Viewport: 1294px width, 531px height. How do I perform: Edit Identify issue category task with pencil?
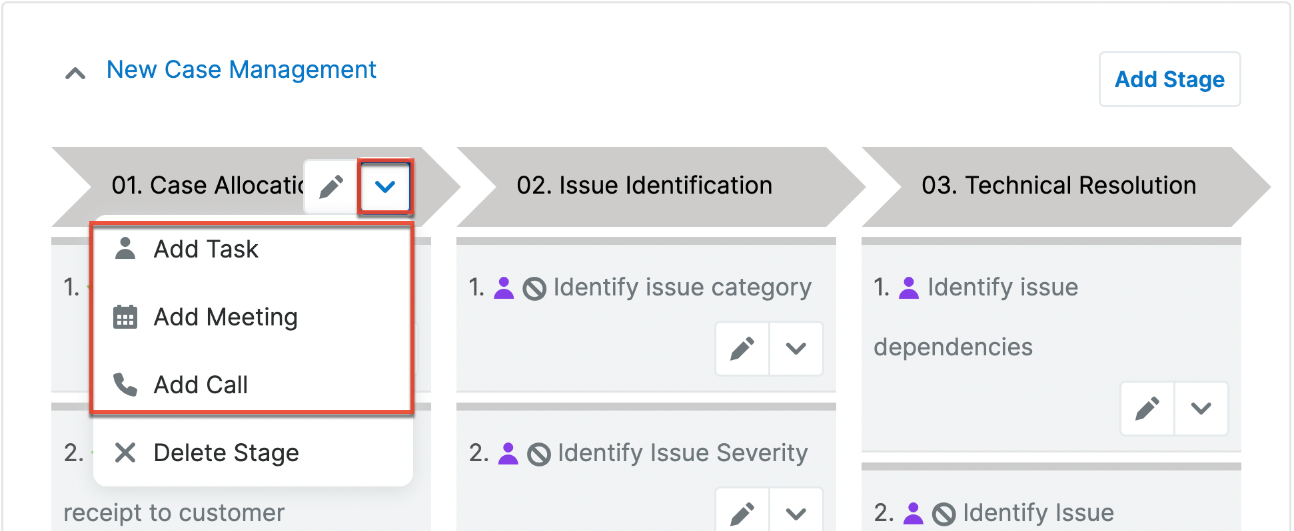[x=742, y=348]
